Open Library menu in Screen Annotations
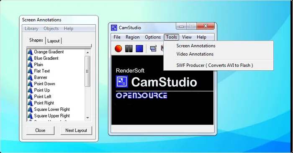The width and height of the screenshot is (293, 153). pos(31,28)
